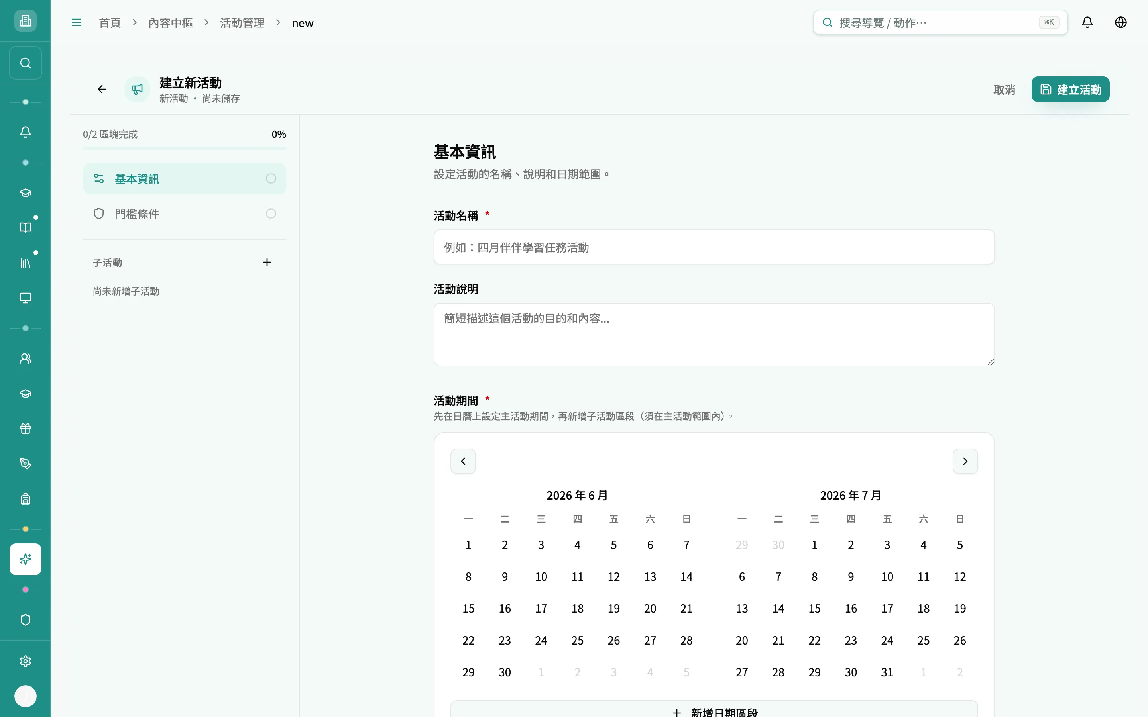Click the 門檻條件 completion circle

click(271, 214)
